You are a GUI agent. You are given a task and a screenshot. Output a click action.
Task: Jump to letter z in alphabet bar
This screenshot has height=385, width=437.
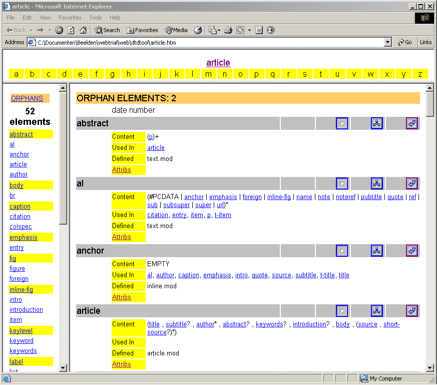pos(420,74)
